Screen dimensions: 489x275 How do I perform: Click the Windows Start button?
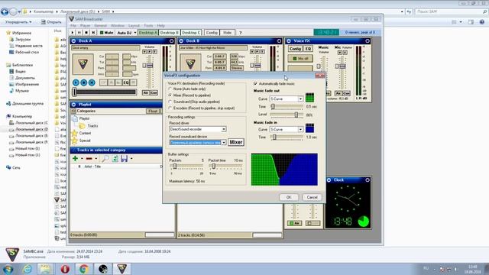pos(8,269)
